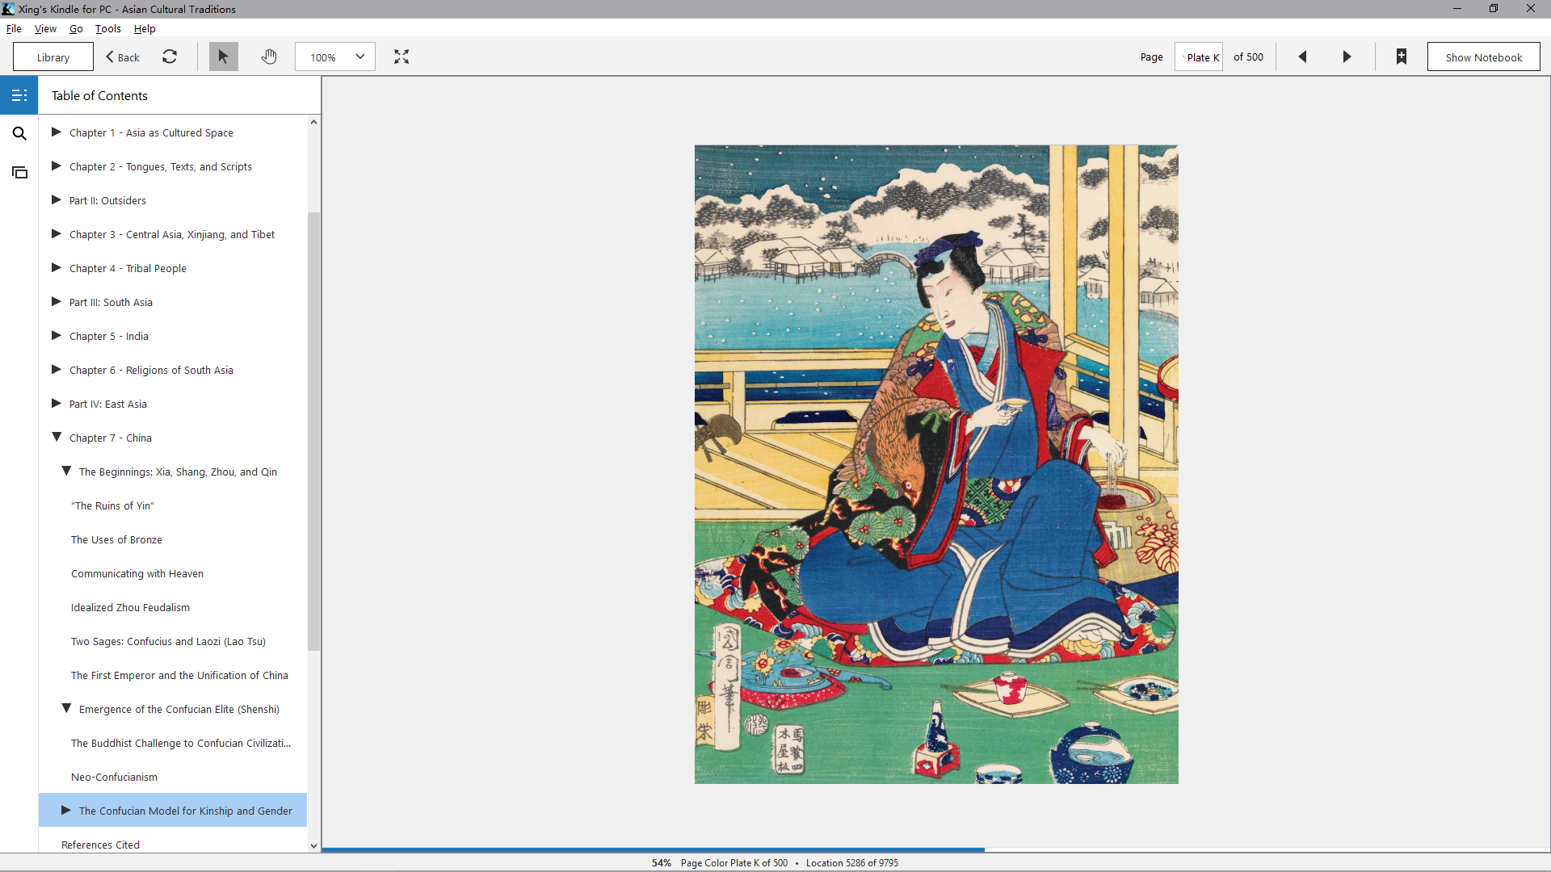The image size is (1551, 872).
Task: Click the Table of Contents heading
Action: click(x=99, y=95)
